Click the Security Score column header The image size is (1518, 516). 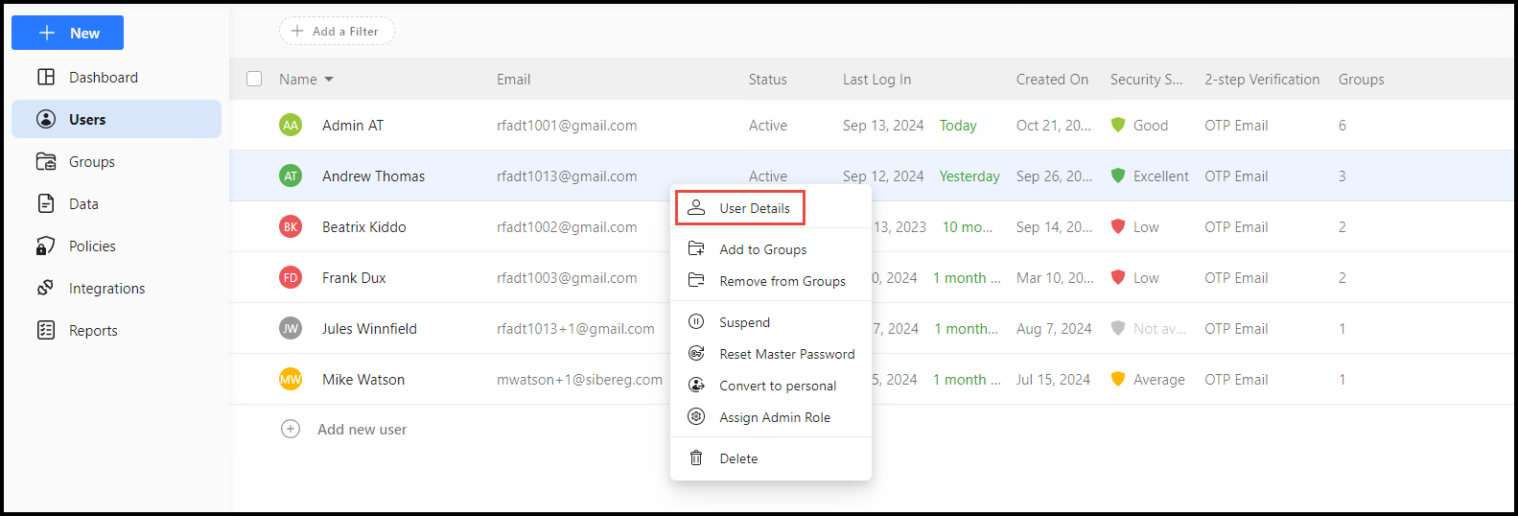[1146, 80]
